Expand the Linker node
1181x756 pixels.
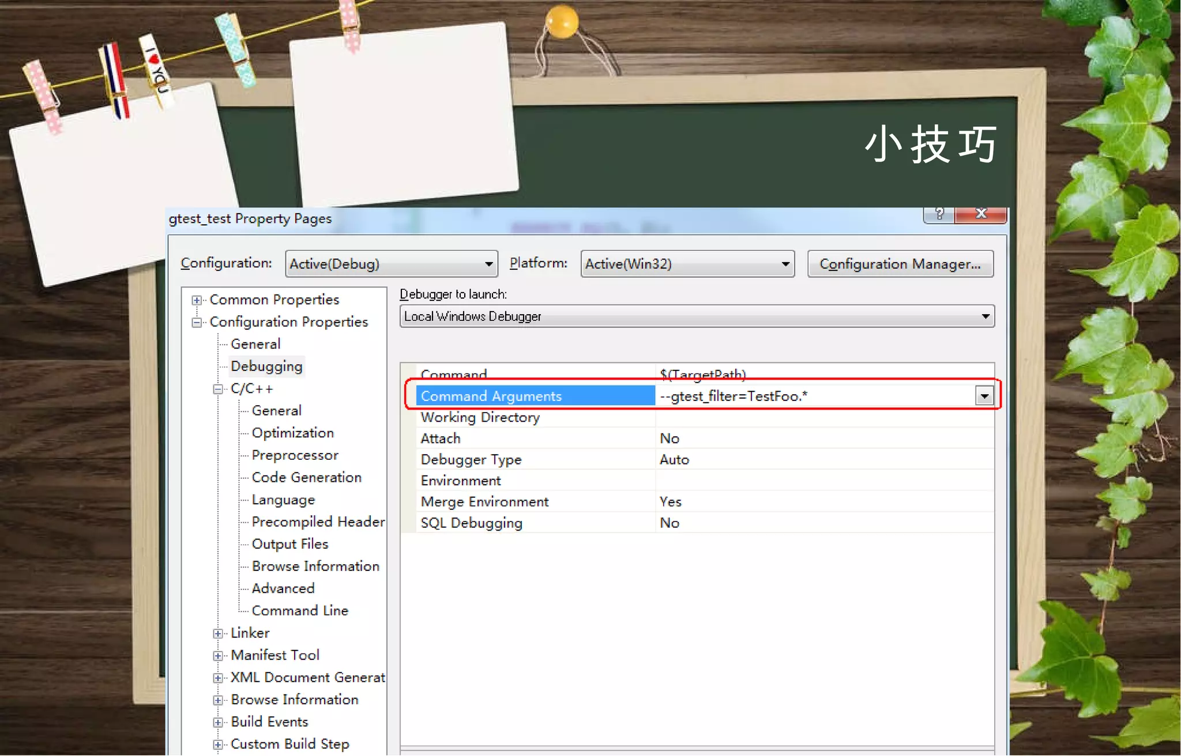tap(218, 634)
